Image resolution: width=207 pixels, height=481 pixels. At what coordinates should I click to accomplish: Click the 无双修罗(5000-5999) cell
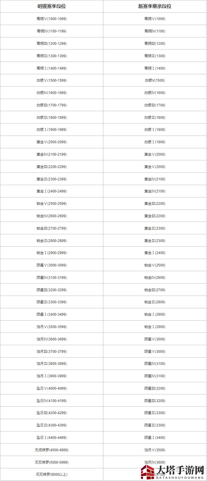52,462
